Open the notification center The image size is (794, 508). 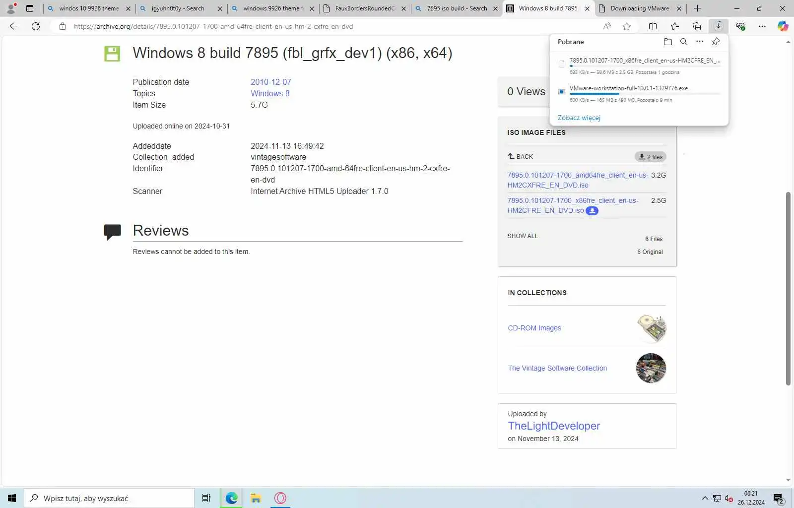coord(779,498)
